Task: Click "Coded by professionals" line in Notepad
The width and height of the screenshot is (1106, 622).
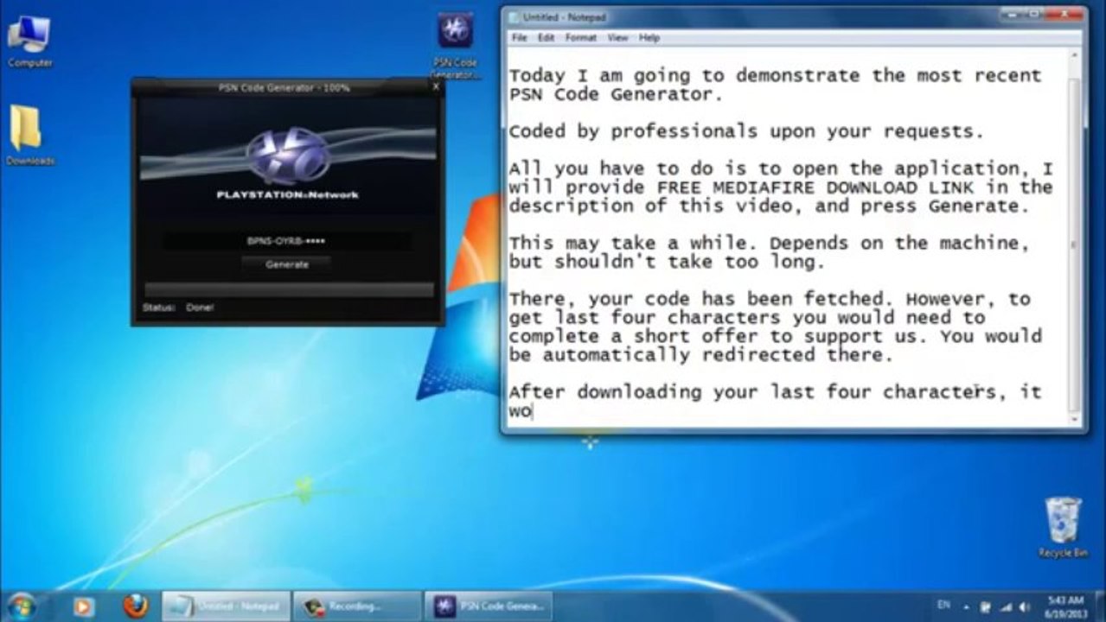Action: (746, 131)
